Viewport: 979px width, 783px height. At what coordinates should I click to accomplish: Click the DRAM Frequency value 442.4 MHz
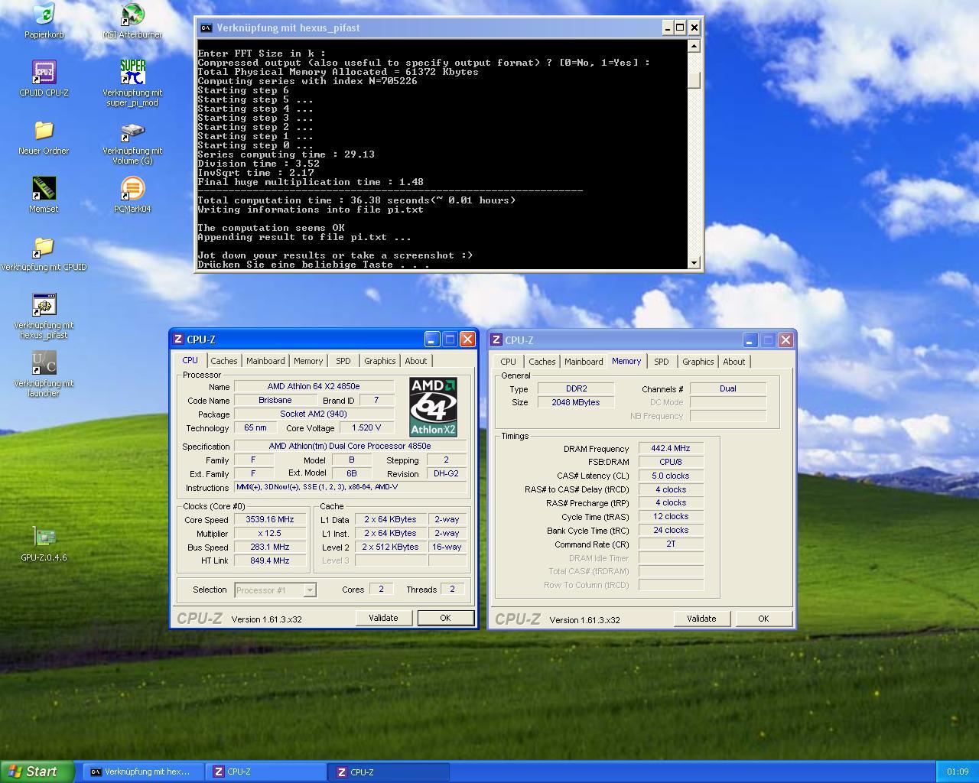point(671,449)
